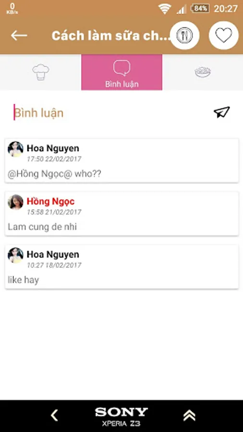Image resolution: width=243 pixels, height=432 pixels.
Task: Open Hồng Ngọc's red username
Action: (x=51, y=202)
